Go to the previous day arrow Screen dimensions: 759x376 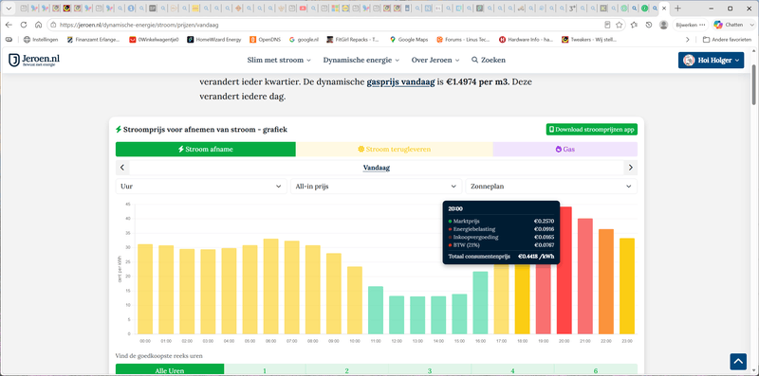point(122,168)
